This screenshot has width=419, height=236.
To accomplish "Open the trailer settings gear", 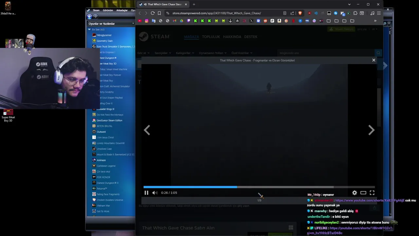I will point(355,193).
